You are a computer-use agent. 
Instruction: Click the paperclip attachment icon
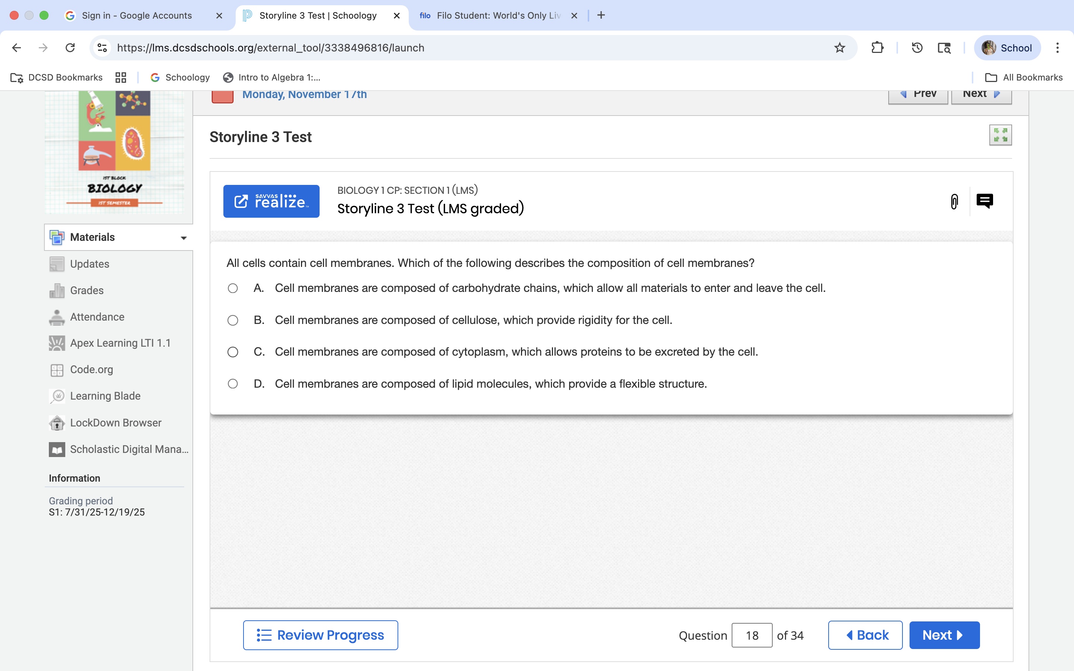coord(954,201)
